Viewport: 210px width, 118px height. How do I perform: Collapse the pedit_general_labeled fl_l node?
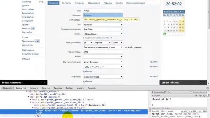coord(33,108)
